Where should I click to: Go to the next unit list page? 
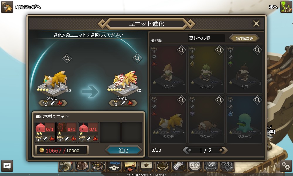coord(224,150)
